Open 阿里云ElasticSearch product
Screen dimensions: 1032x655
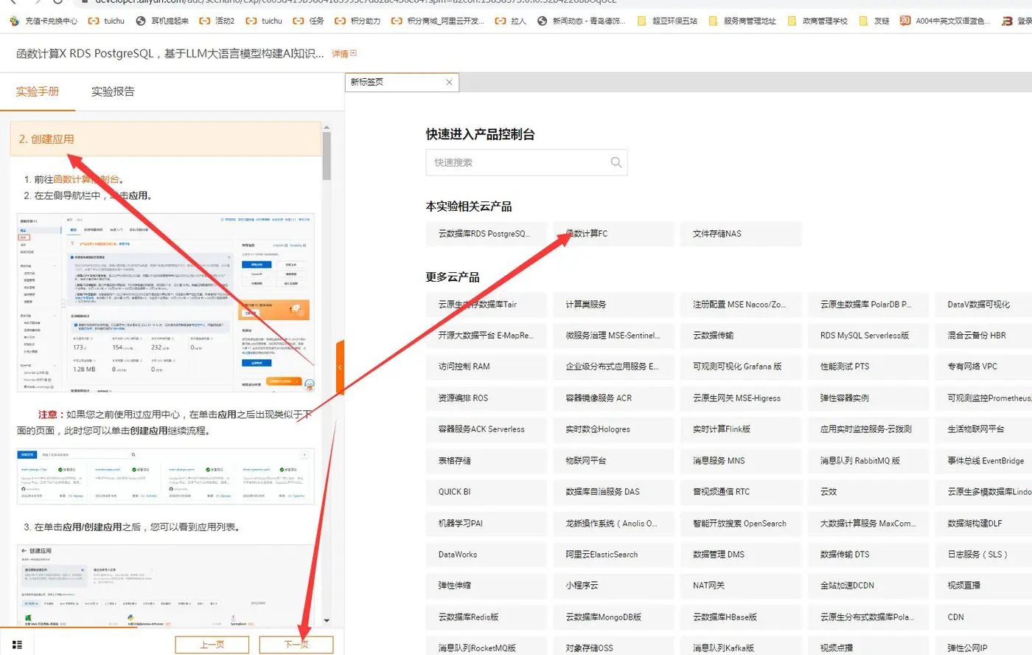(x=613, y=555)
